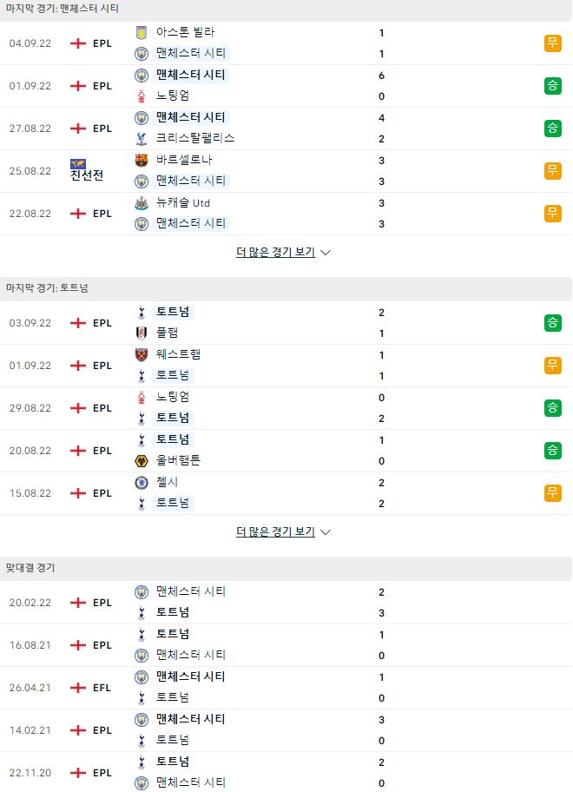
Task: Click the Barcelona crest icon
Action: pyautogui.click(x=142, y=161)
